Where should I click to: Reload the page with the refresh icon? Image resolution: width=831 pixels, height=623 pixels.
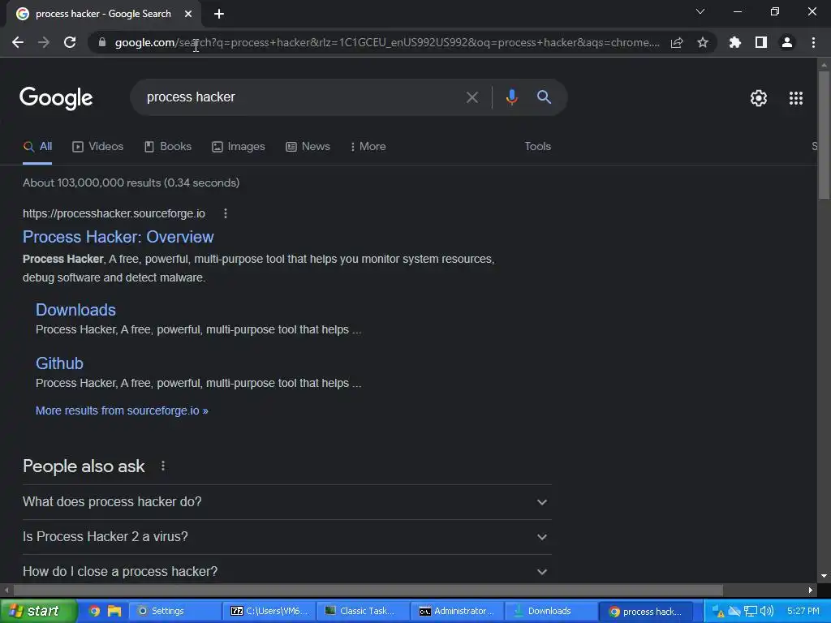coord(70,42)
